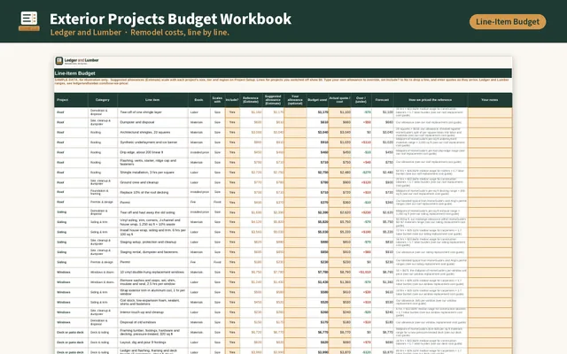Open Include? dropdown for Shingle installation row

232,173
